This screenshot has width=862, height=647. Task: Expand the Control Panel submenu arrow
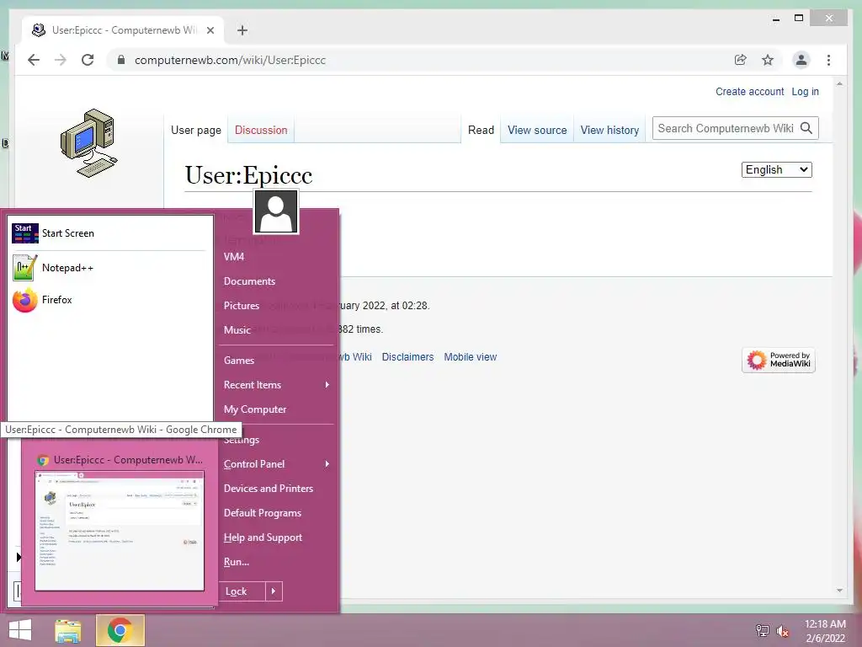coord(327,464)
